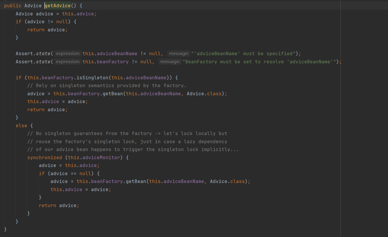The width and height of the screenshot is (388, 237).
Task: Click the adviceMonitor field reference
Action: (x=101, y=158)
